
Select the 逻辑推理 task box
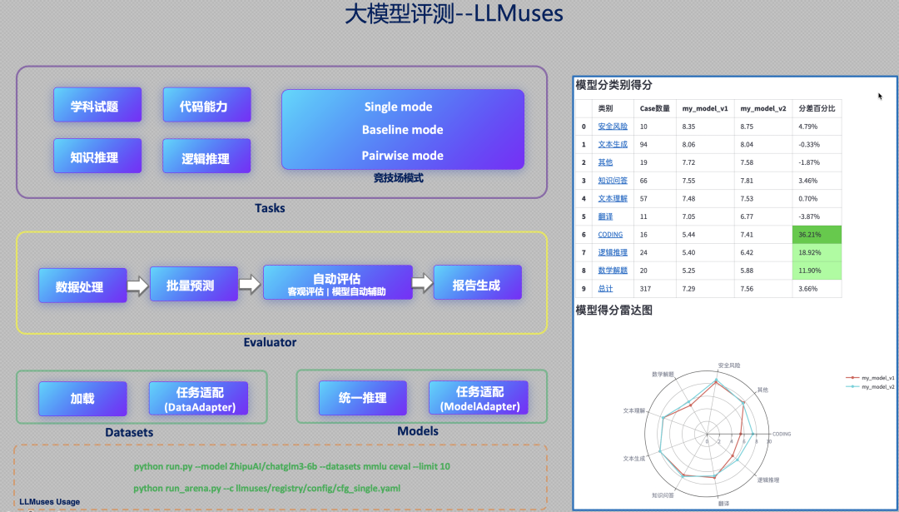tap(207, 156)
